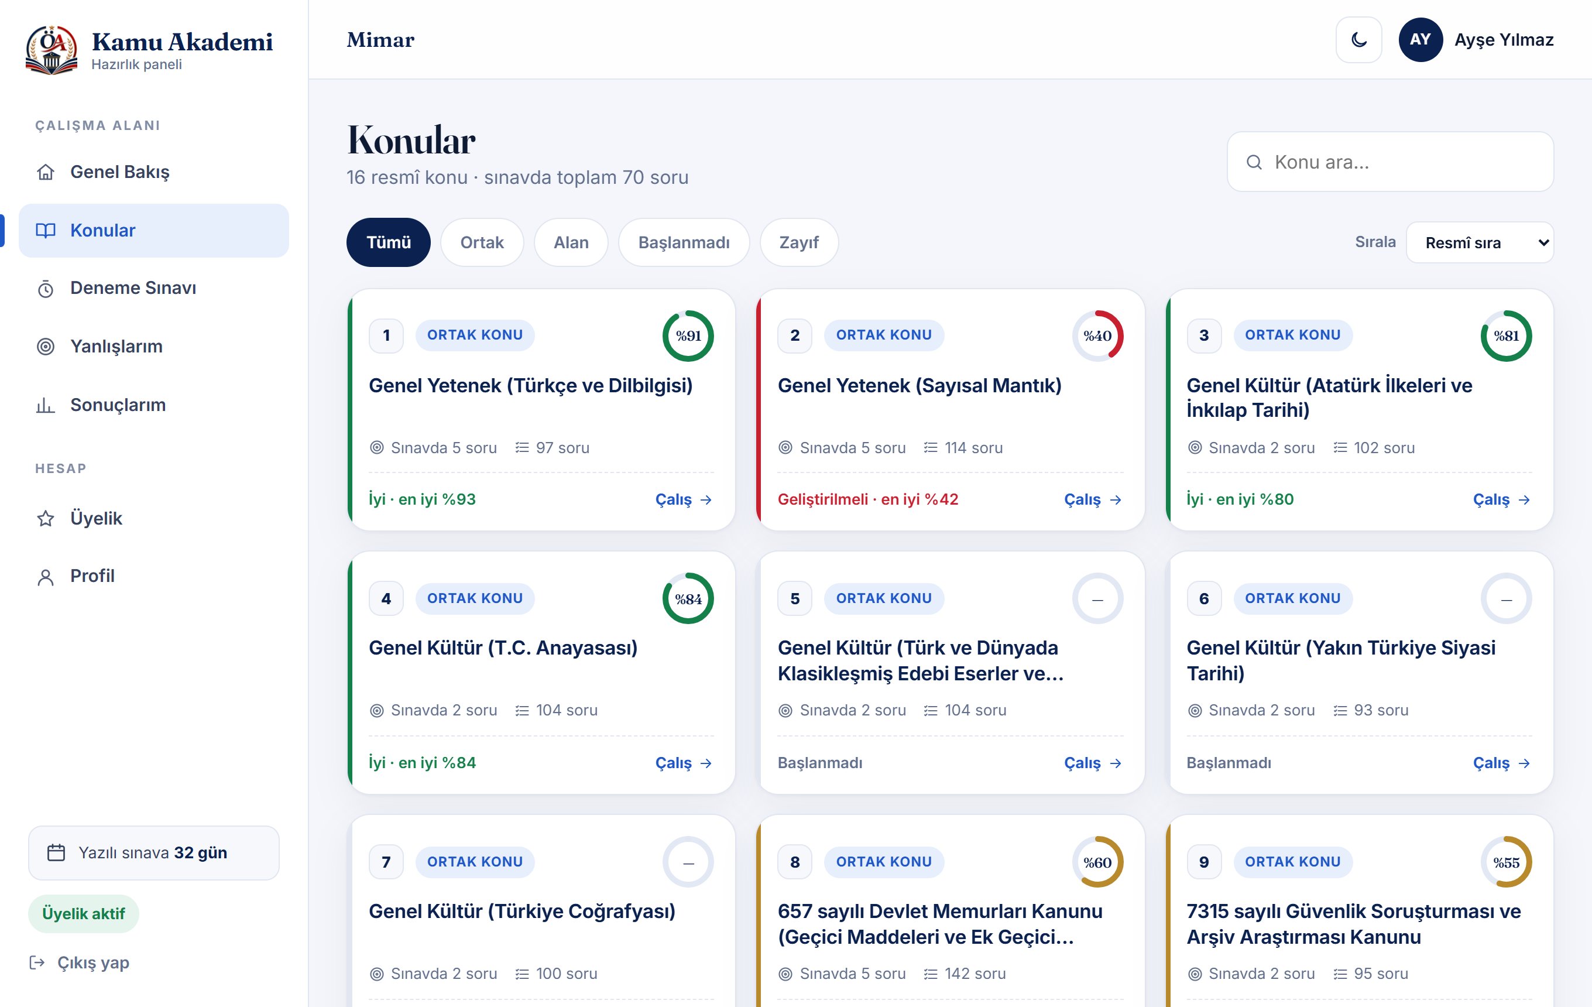Click the Üyelik star icon
1592x1007 pixels.
click(46, 518)
